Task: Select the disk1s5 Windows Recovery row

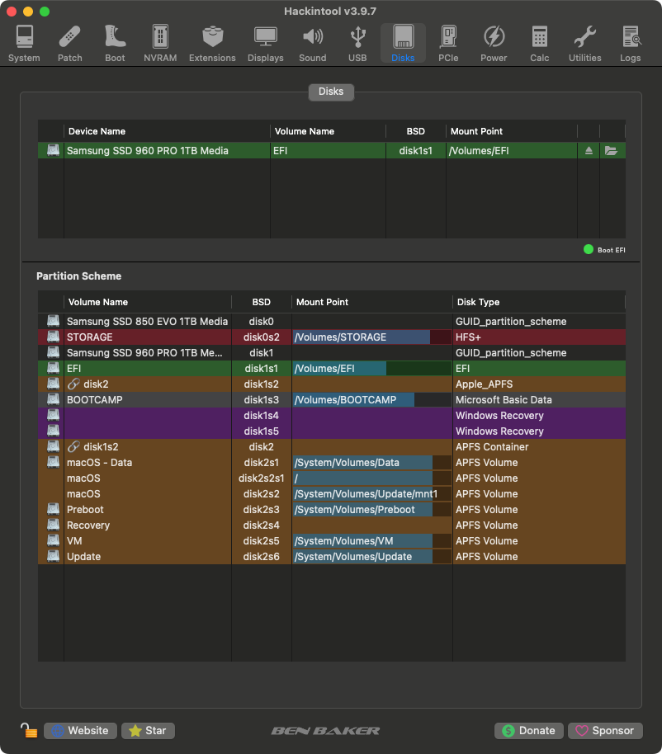Action: [332, 431]
